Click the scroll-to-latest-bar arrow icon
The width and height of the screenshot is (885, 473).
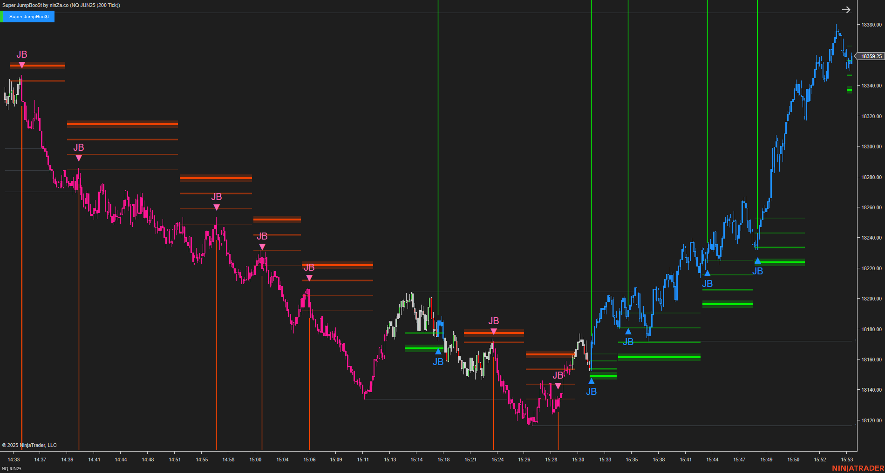coord(846,9)
